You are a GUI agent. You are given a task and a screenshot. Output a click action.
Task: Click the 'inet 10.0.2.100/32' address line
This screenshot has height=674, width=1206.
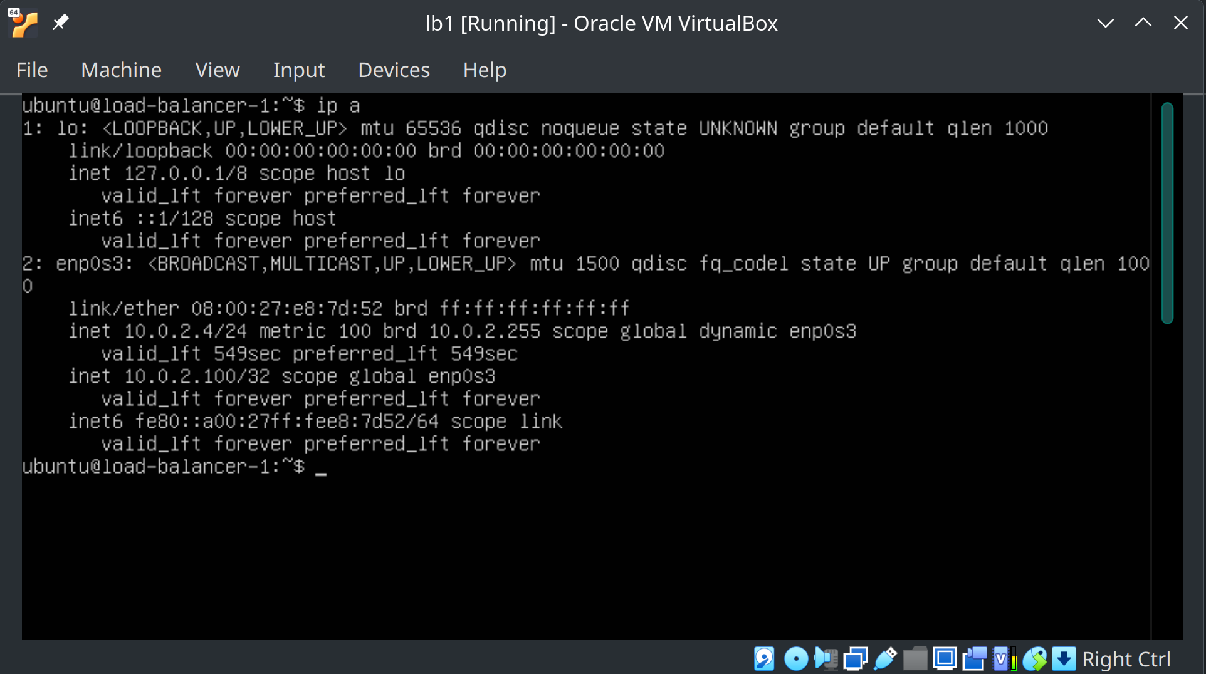(x=282, y=376)
